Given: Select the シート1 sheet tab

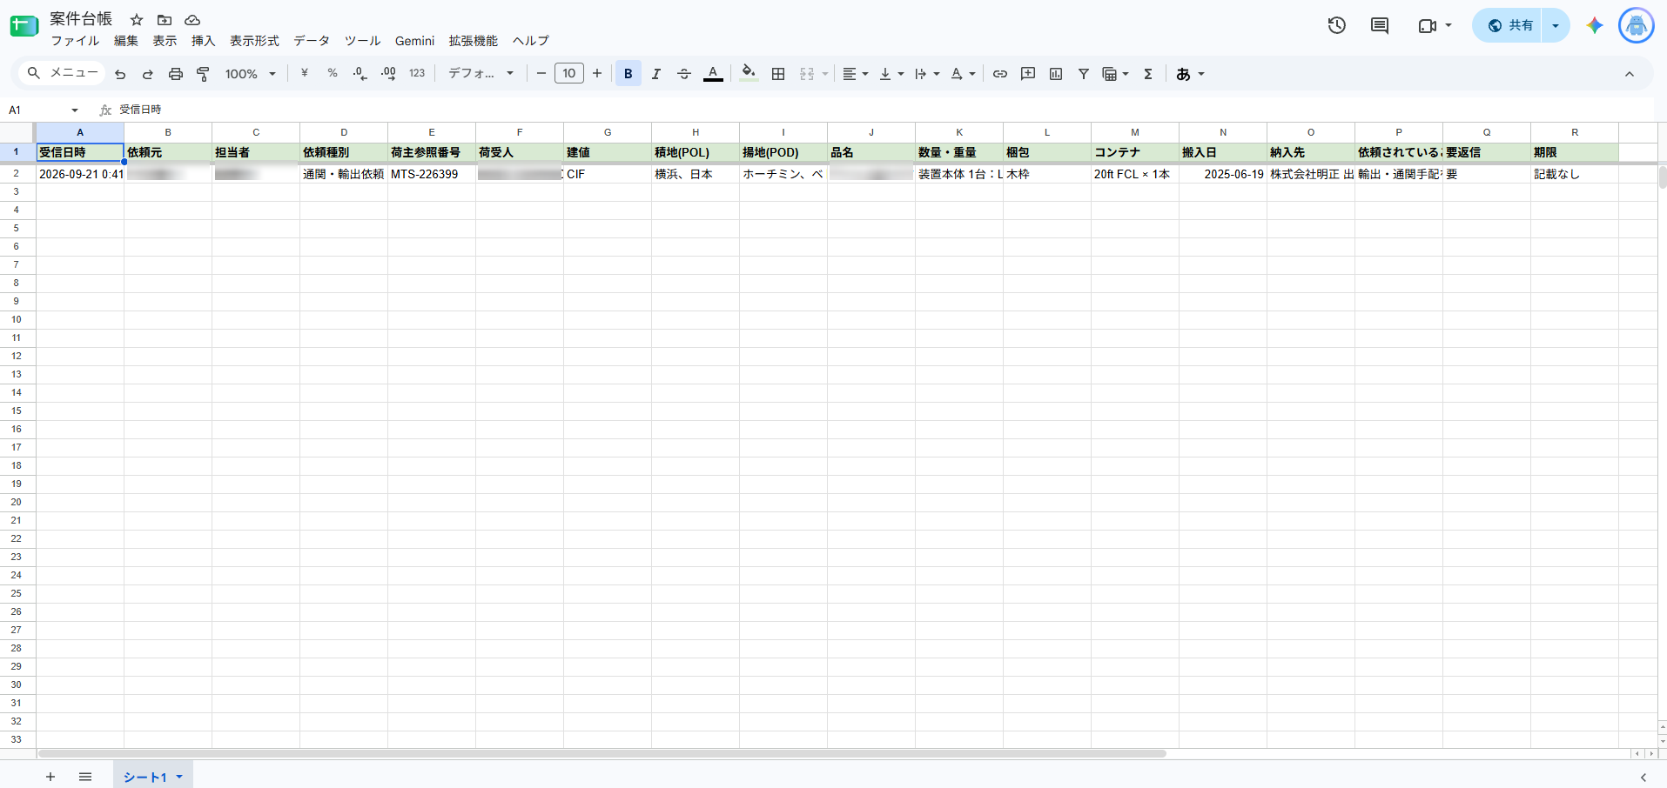Looking at the screenshot, I should (152, 777).
